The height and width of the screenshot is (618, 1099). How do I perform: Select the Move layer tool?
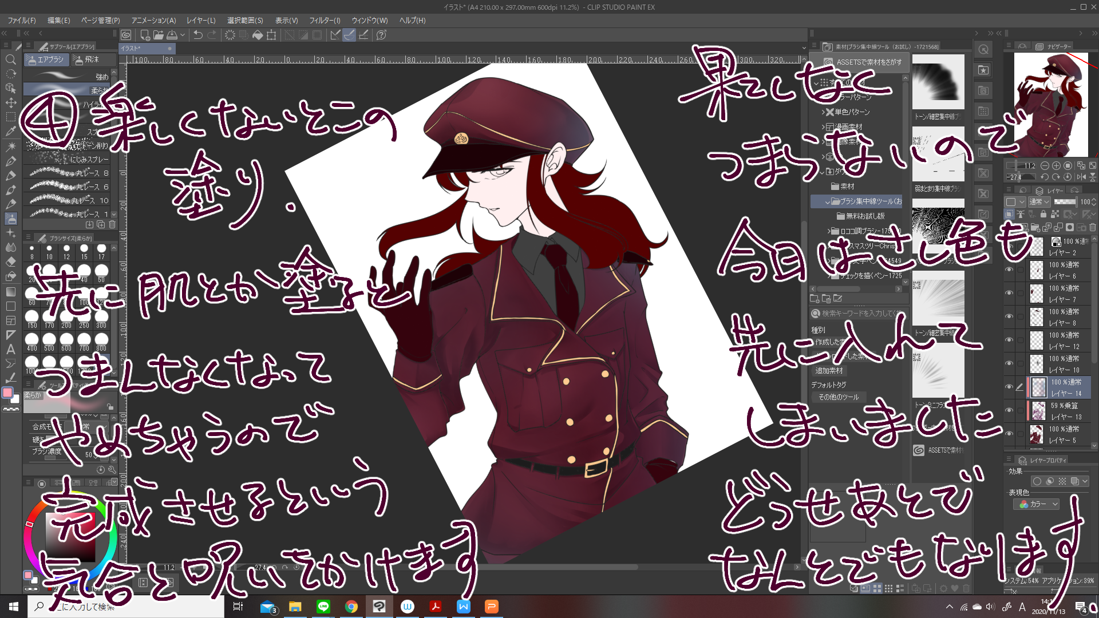click(x=10, y=103)
